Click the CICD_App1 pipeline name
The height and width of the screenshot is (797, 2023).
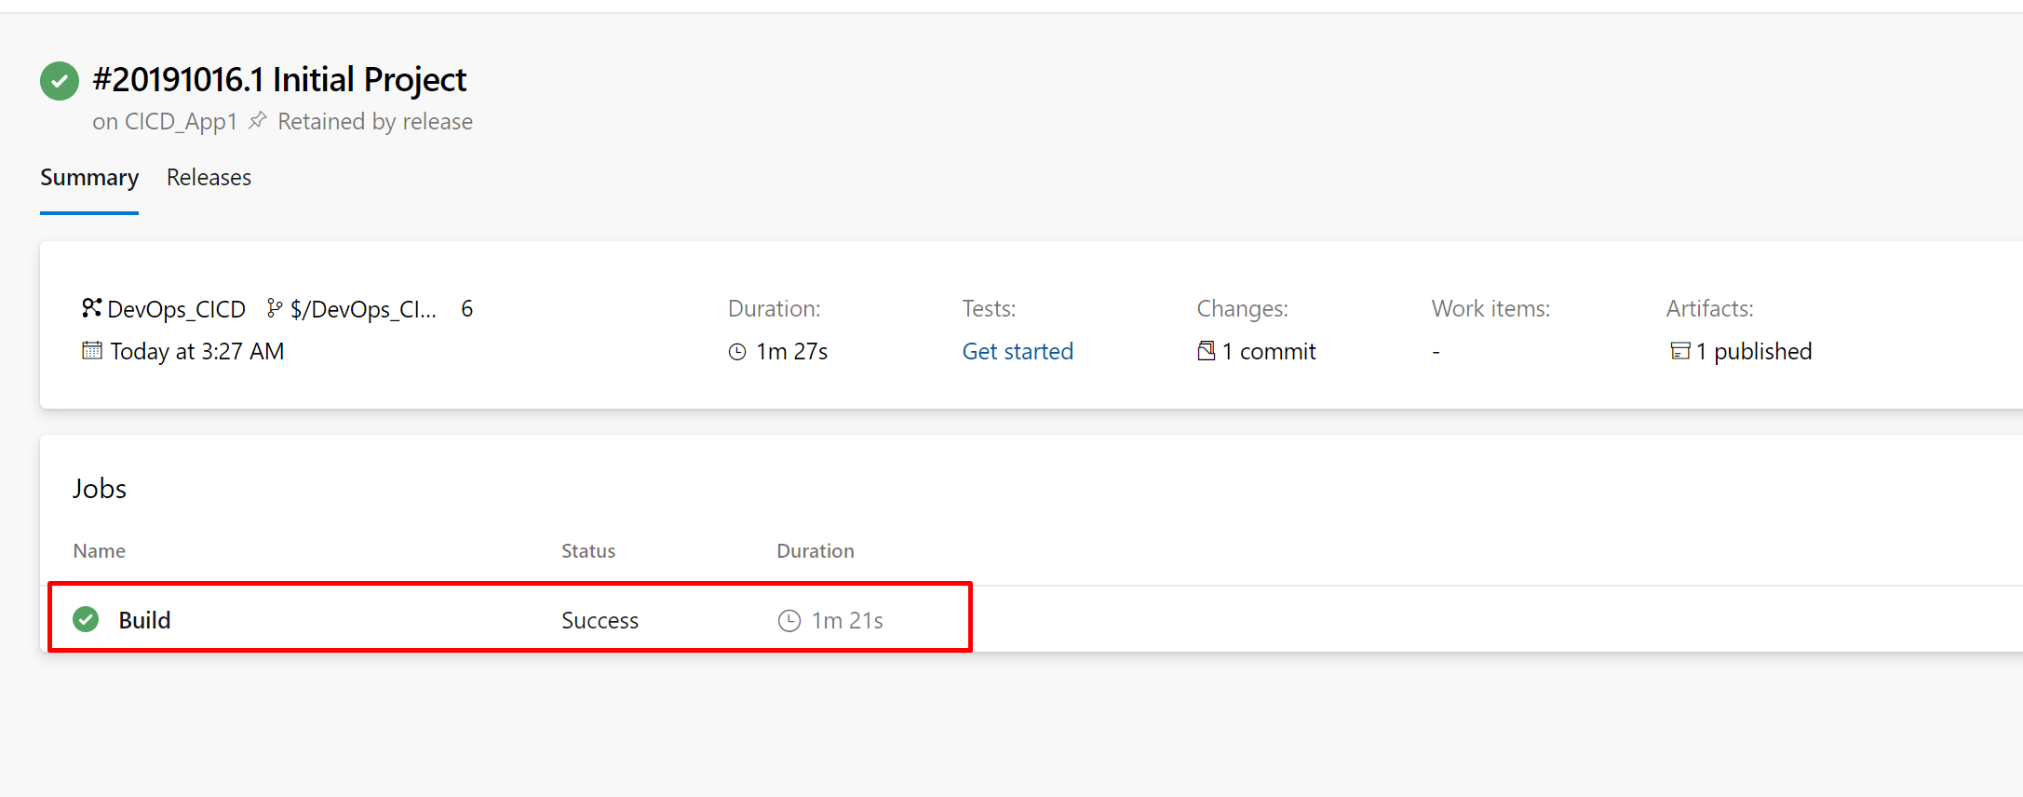pyautogui.click(x=181, y=122)
